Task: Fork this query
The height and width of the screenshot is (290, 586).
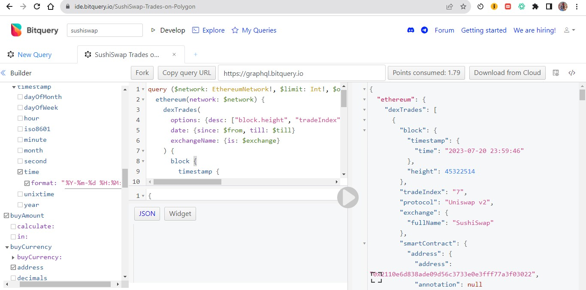Action: pyautogui.click(x=142, y=73)
